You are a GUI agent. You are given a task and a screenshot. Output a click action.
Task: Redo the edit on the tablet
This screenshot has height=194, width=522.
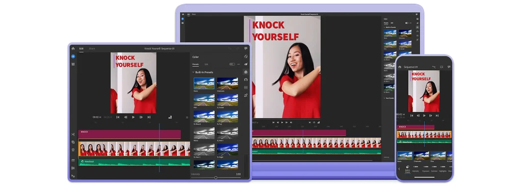click(238, 48)
